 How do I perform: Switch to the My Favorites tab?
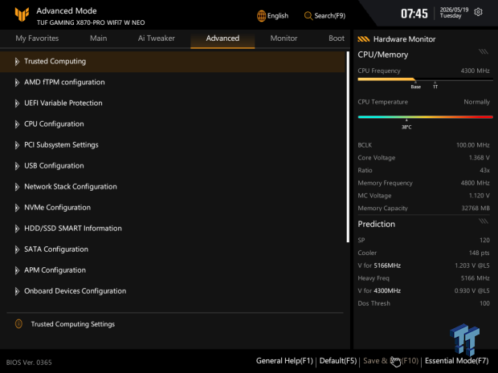pyautogui.click(x=37, y=39)
